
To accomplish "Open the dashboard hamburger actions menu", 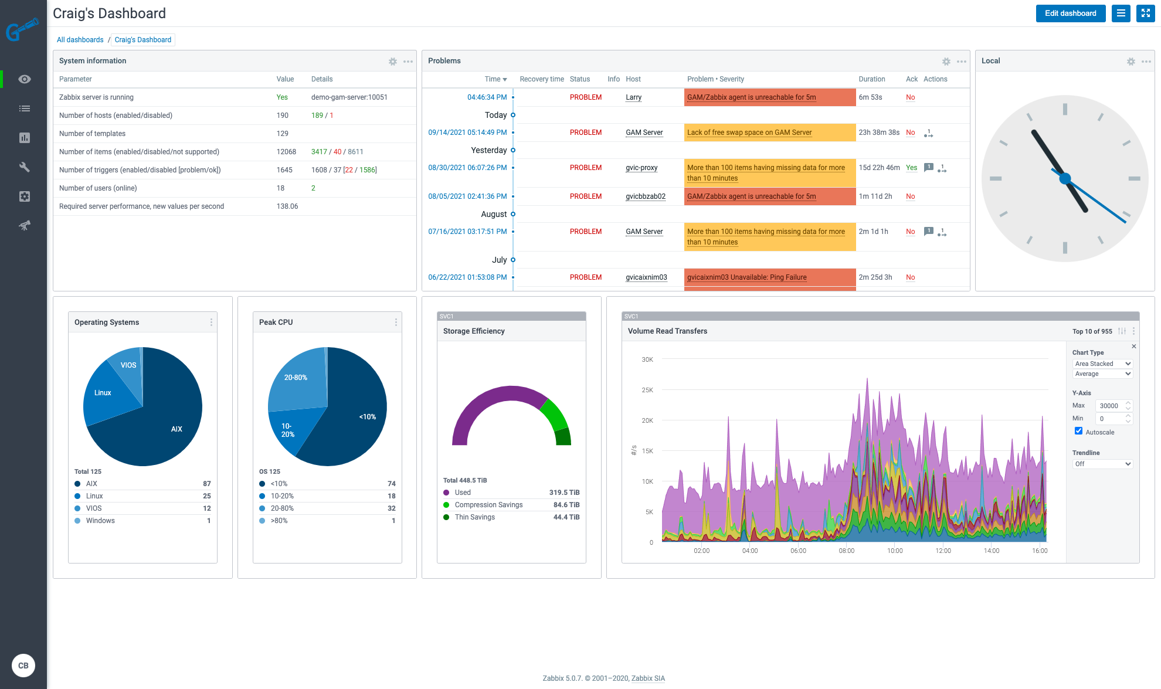I will click(1121, 13).
